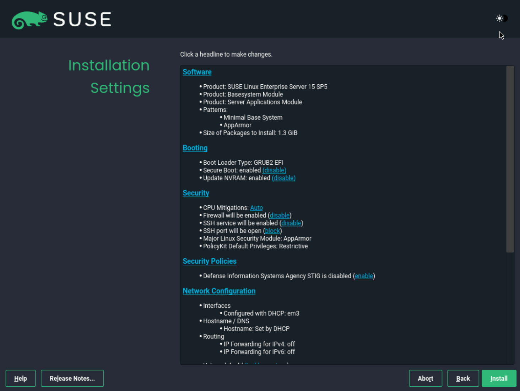Select the 'Routing' entry
Image resolution: width=520 pixels, height=391 pixels.
tap(213, 337)
